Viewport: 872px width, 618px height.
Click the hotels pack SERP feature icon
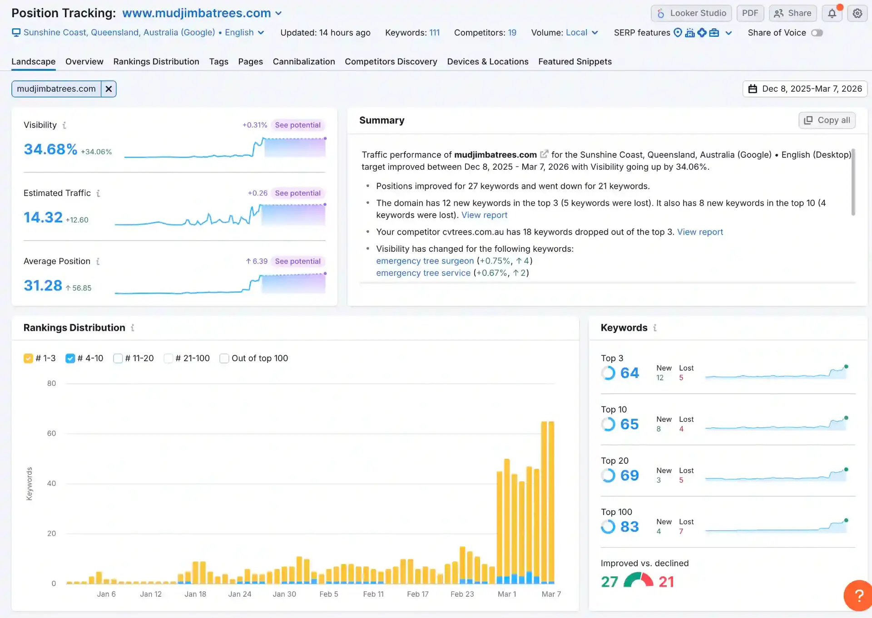(x=690, y=33)
